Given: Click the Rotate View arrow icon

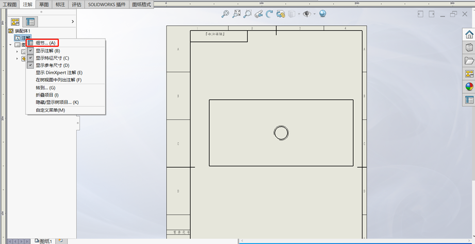Looking at the screenshot, I should [269, 14].
